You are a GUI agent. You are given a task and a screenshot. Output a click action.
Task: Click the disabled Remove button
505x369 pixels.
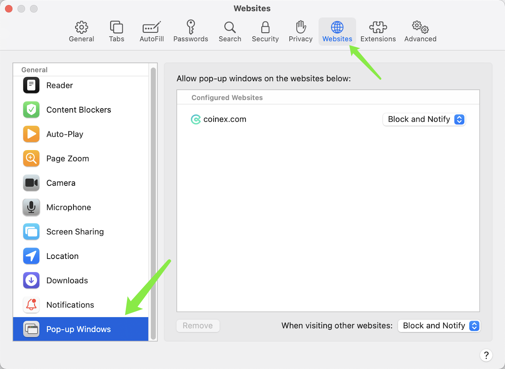click(198, 326)
